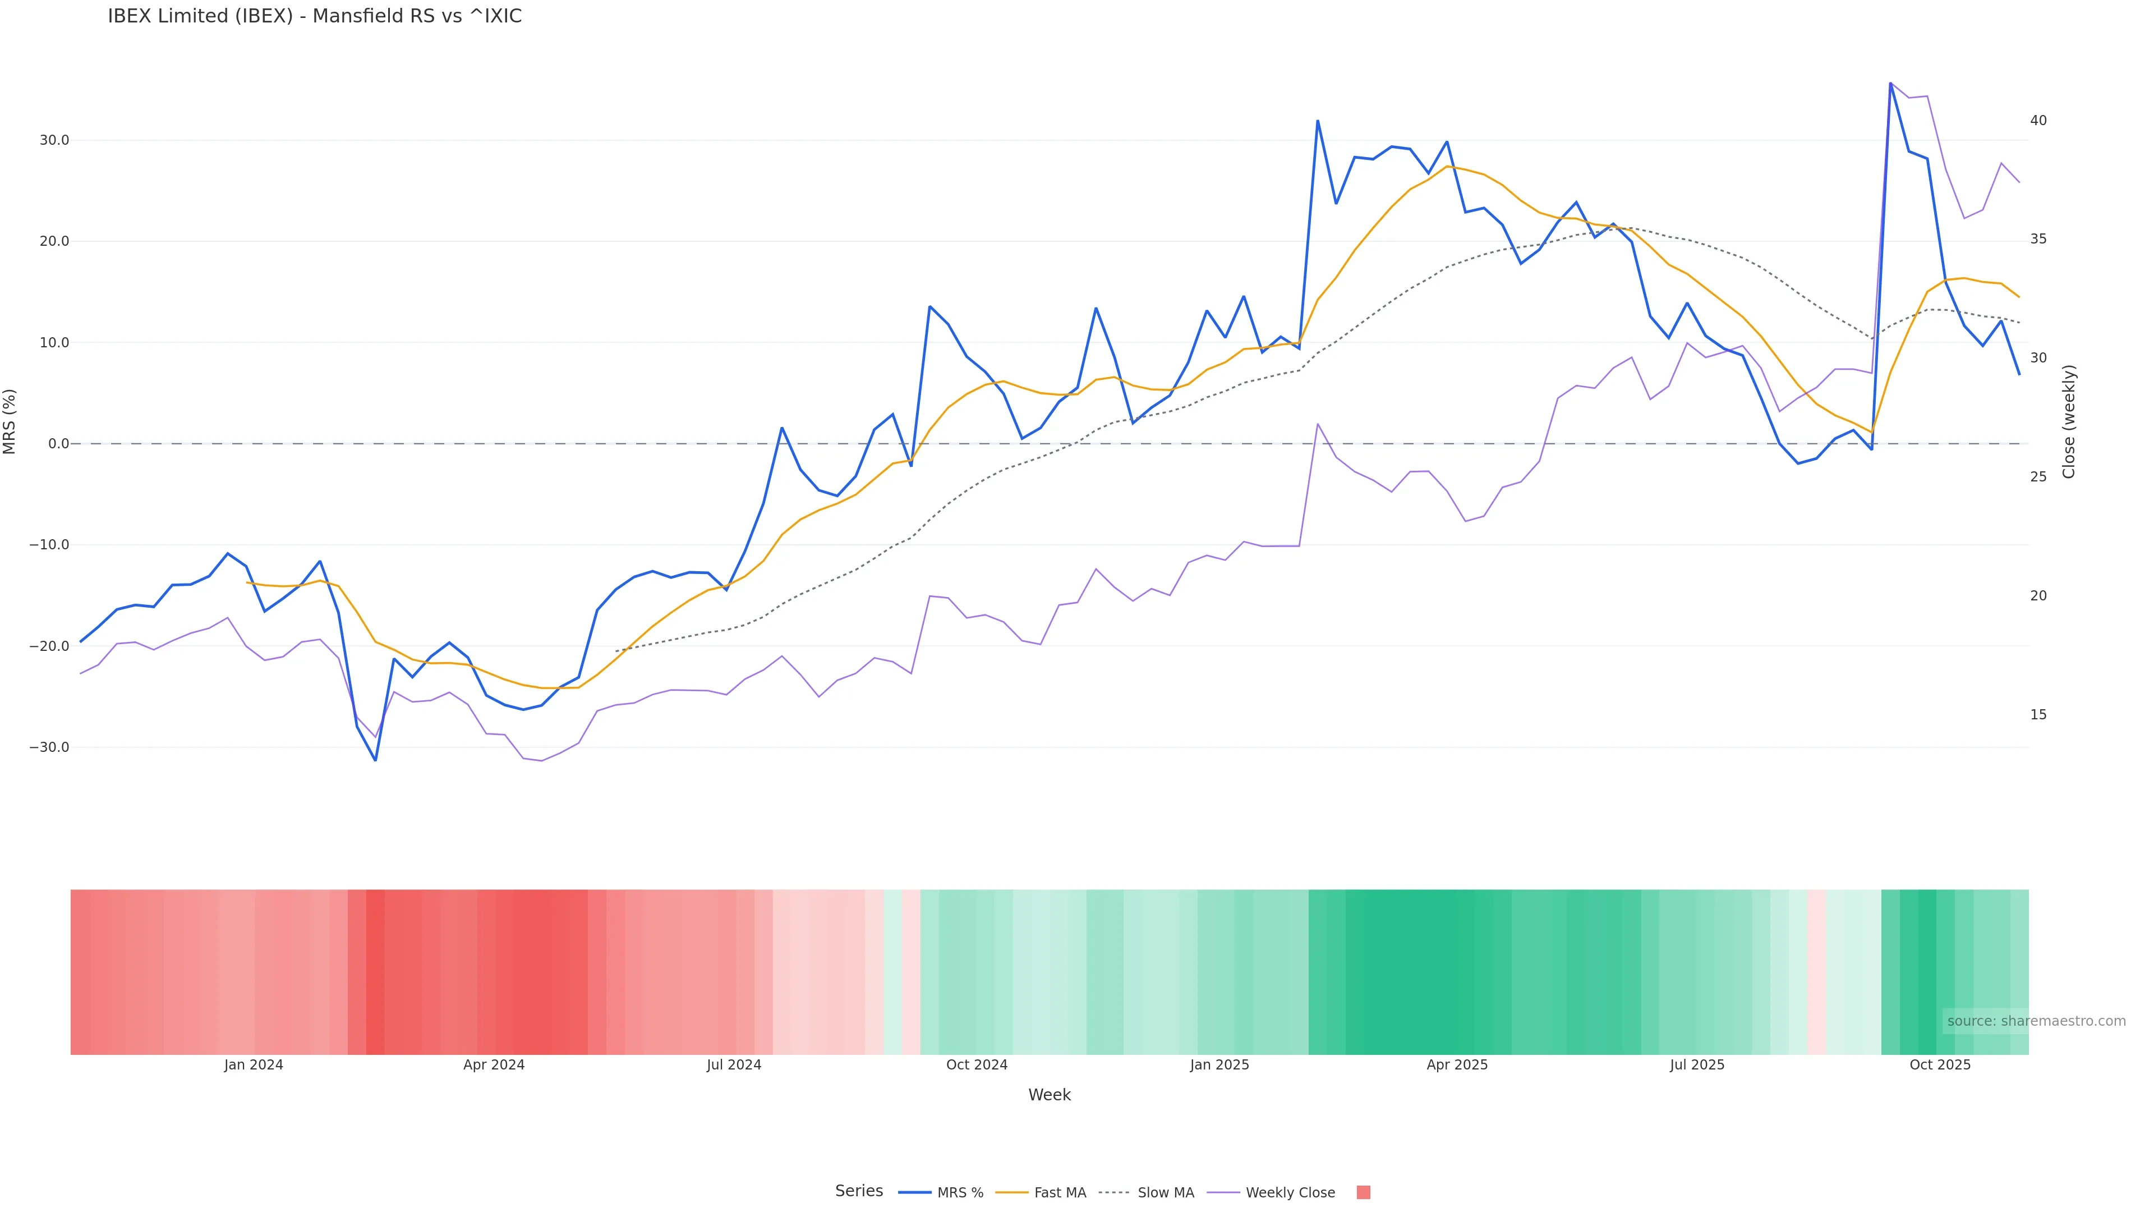Click the Close (weekly) right axis title
The height and width of the screenshot is (1212, 2154).
pos(2069,421)
